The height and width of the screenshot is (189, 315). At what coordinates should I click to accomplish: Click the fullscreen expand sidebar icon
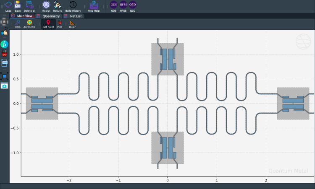tap(5, 76)
